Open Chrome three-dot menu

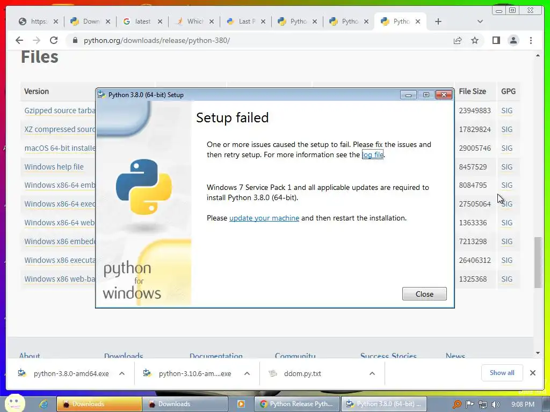[531, 40]
